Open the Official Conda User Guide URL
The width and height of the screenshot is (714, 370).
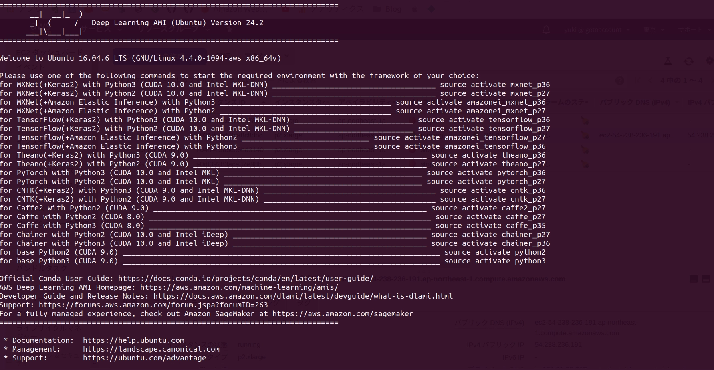(246, 279)
